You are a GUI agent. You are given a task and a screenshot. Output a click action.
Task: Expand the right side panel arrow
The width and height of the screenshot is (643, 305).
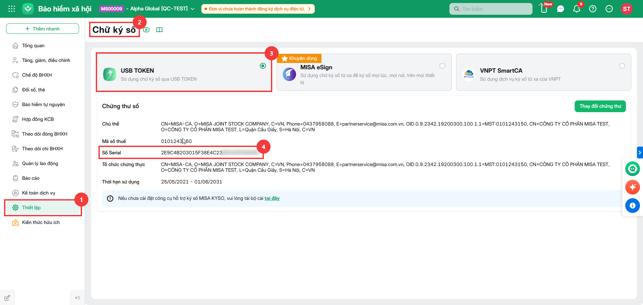(x=640, y=152)
